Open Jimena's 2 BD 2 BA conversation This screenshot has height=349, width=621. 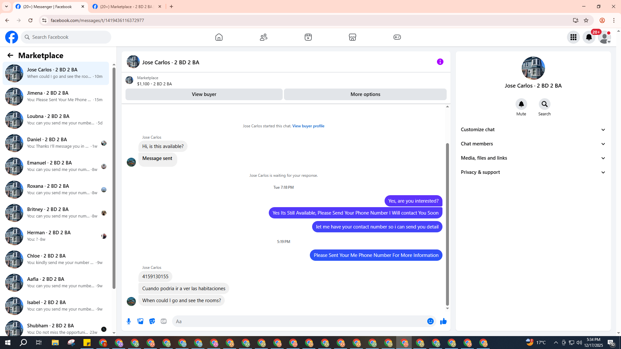[56, 96]
